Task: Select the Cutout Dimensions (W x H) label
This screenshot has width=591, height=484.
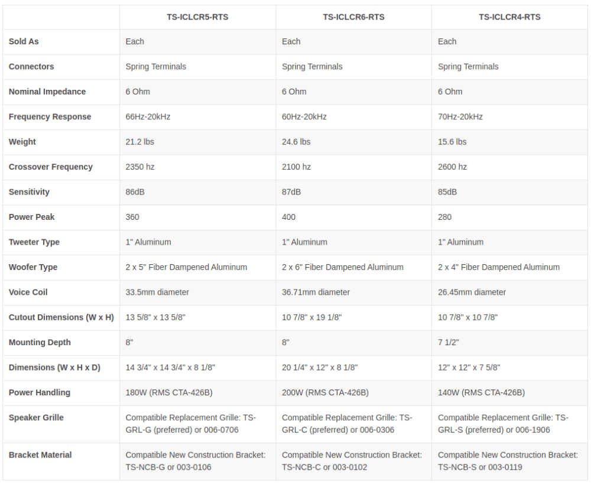Action: tap(61, 317)
